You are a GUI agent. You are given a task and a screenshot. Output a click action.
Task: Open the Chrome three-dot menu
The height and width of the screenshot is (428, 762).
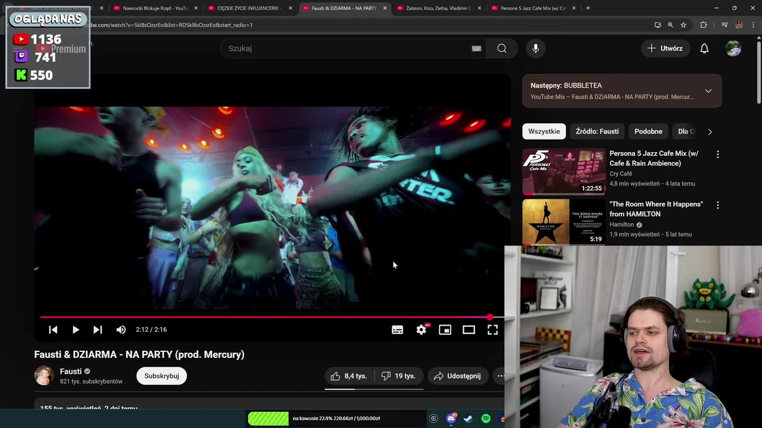pyautogui.click(x=754, y=25)
